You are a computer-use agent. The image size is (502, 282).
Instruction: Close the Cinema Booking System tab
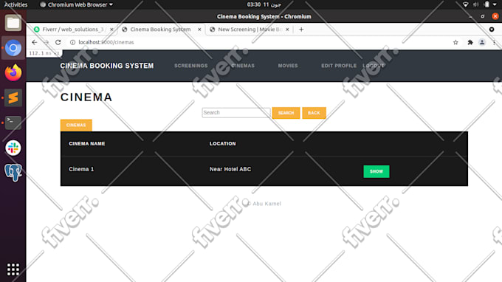[x=199, y=30]
